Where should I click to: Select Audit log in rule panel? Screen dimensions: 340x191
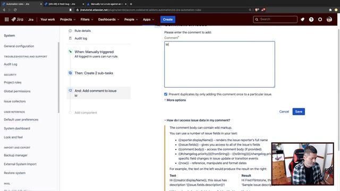pyautogui.click(x=81, y=38)
